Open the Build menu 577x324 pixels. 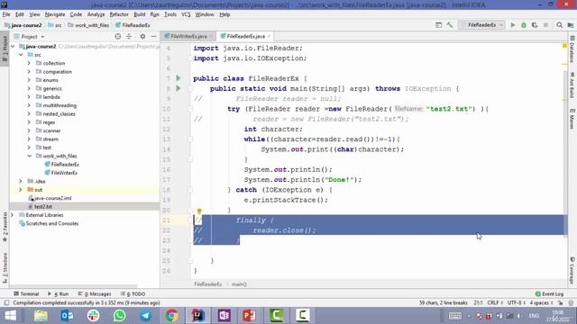[139, 14]
